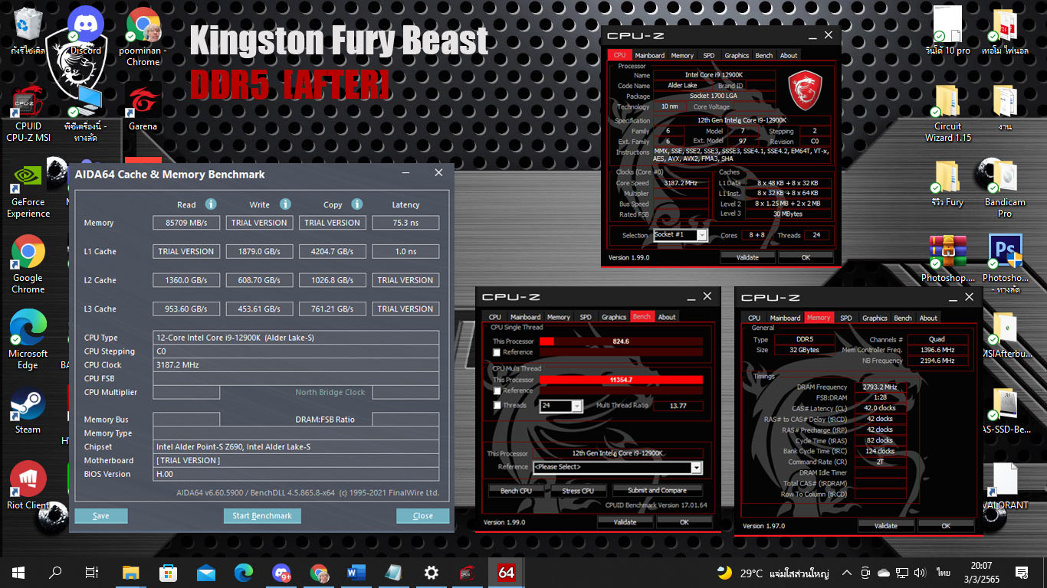Click the CPU Single Thread score bar
The image size is (1047, 588).
pyautogui.click(x=621, y=341)
